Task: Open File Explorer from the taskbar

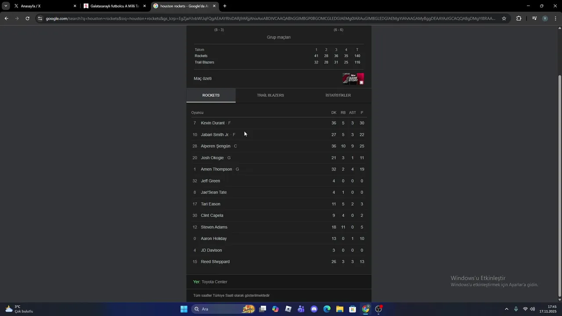Action: (340, 309)
